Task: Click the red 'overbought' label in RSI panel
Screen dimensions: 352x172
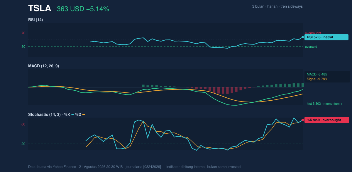Action: [x=313, y=33]
